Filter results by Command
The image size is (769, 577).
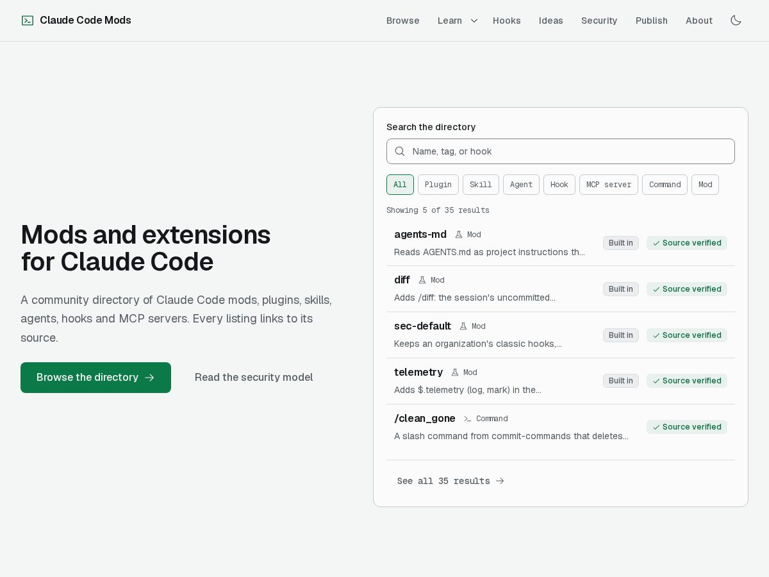pos(665,185)
